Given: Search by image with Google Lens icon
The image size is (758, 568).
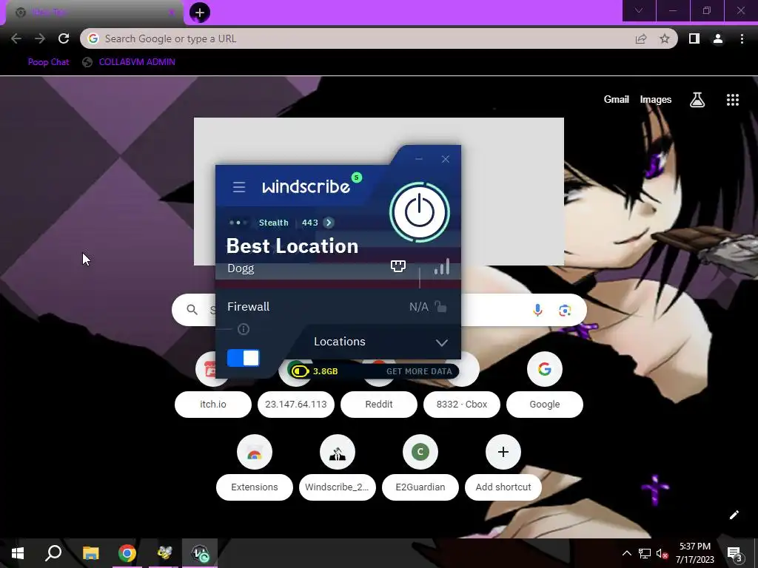Looking at the screenshot, I should 565,310.
